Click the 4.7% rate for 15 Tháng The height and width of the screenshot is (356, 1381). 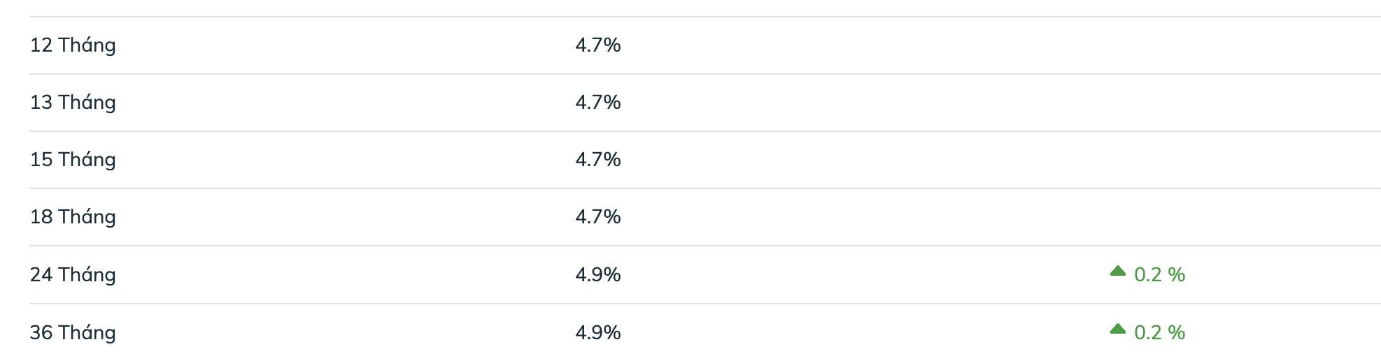(598, 160)
